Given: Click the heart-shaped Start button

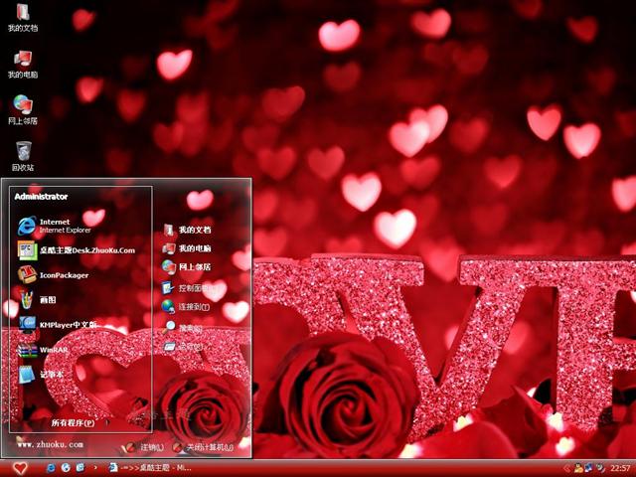Looking at the screenshot, I should click(20, 467).
